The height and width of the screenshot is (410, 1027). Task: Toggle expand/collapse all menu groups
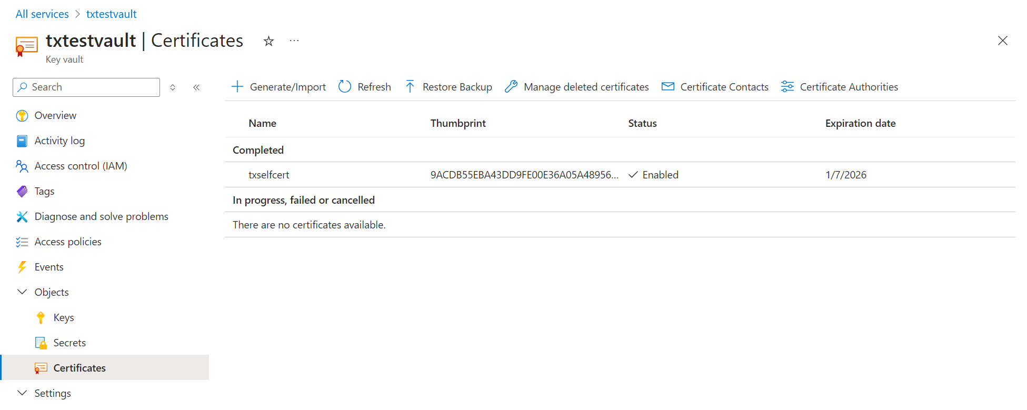point(173,87)
